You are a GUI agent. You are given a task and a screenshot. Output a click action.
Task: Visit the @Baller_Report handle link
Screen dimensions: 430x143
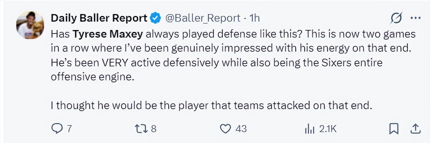coord(202,18)
